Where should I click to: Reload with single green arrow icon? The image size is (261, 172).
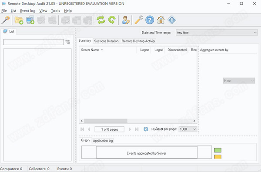(x=112, y=20)
